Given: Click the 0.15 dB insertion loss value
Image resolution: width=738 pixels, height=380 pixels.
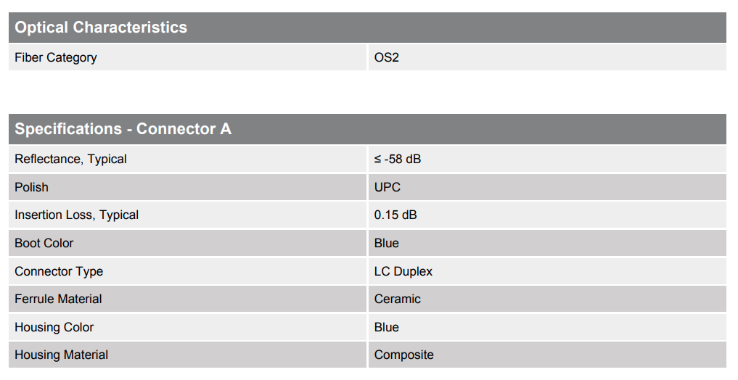Looking at the screenshot, I should point(395,215).
